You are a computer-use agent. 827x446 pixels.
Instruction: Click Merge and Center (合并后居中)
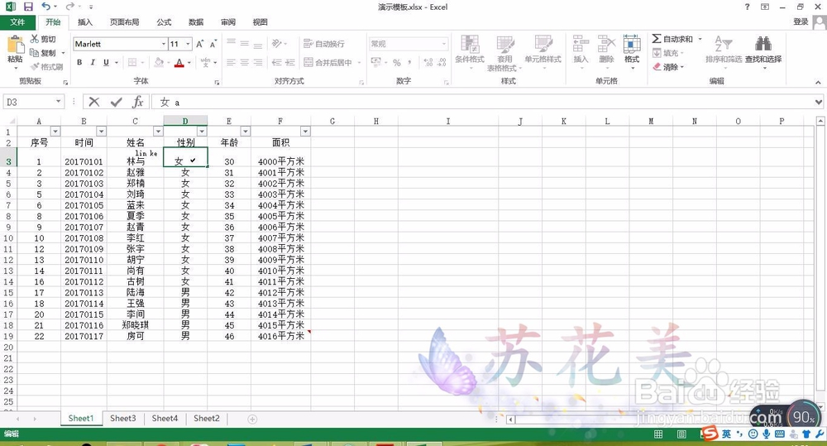(328, 62)
